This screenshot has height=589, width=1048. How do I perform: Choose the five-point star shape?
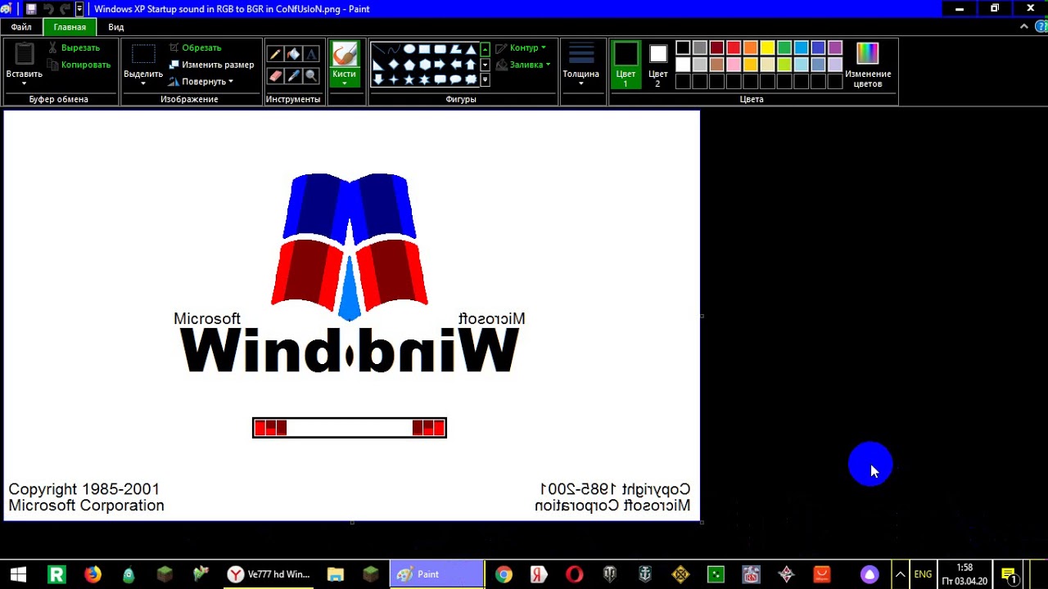point(409,79)
